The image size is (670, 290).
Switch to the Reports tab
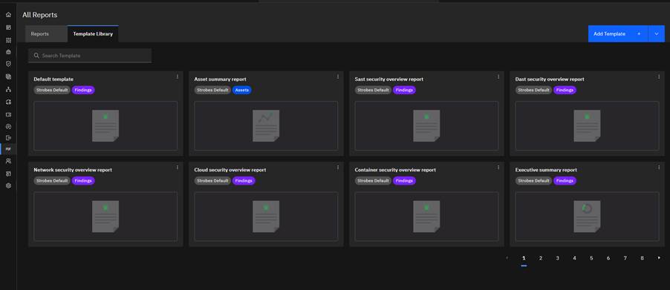point(39,33)
